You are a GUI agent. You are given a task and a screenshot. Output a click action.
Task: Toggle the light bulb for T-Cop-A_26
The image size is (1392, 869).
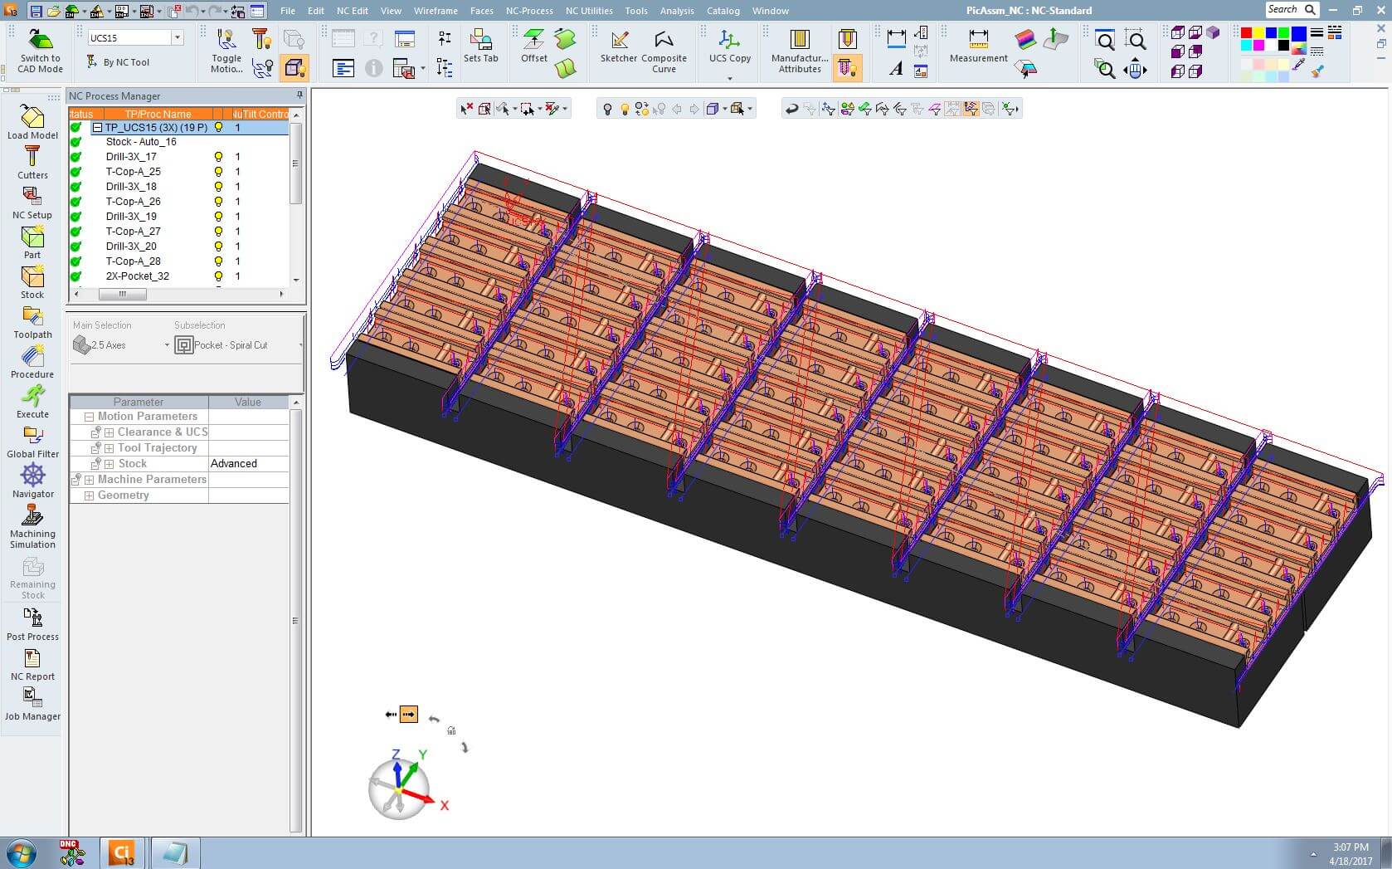(219, 202)
